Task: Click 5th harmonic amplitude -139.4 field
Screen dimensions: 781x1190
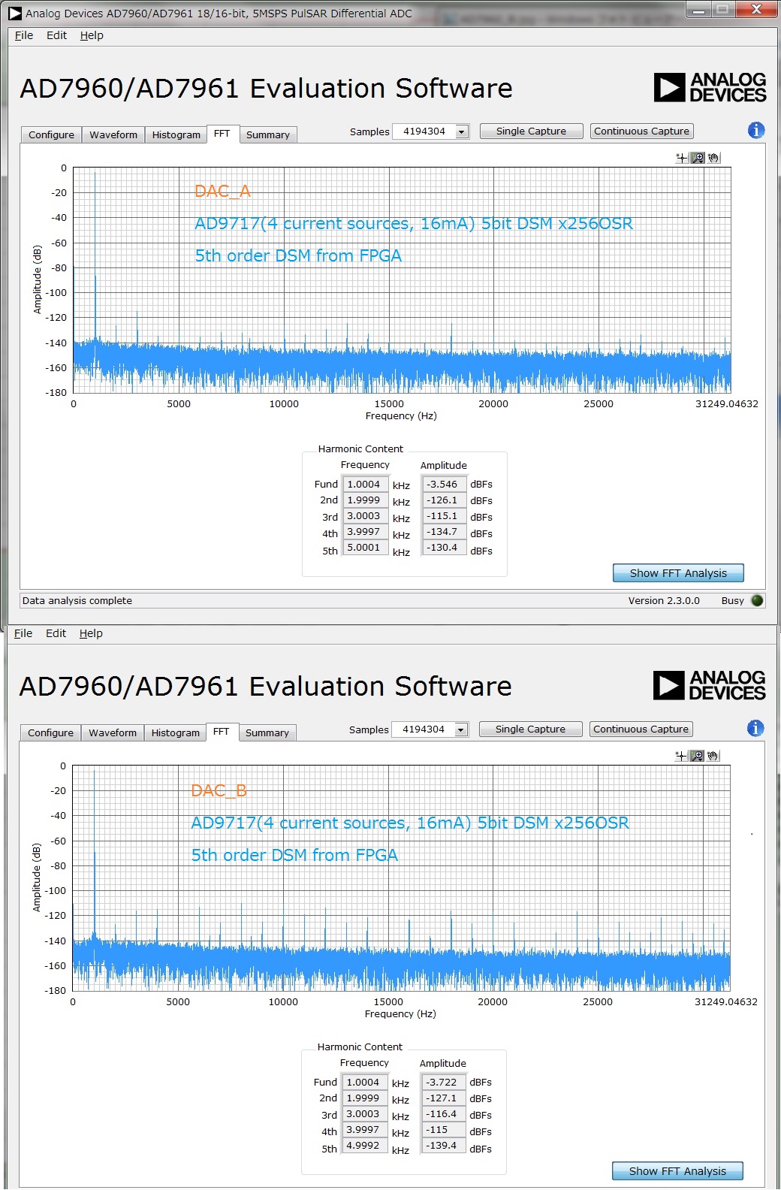Action: point(443,1145)
